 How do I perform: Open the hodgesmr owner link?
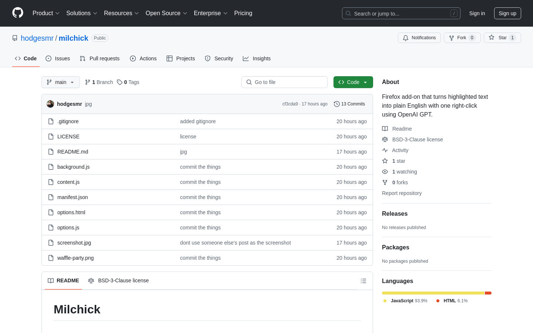click(37, 38)
